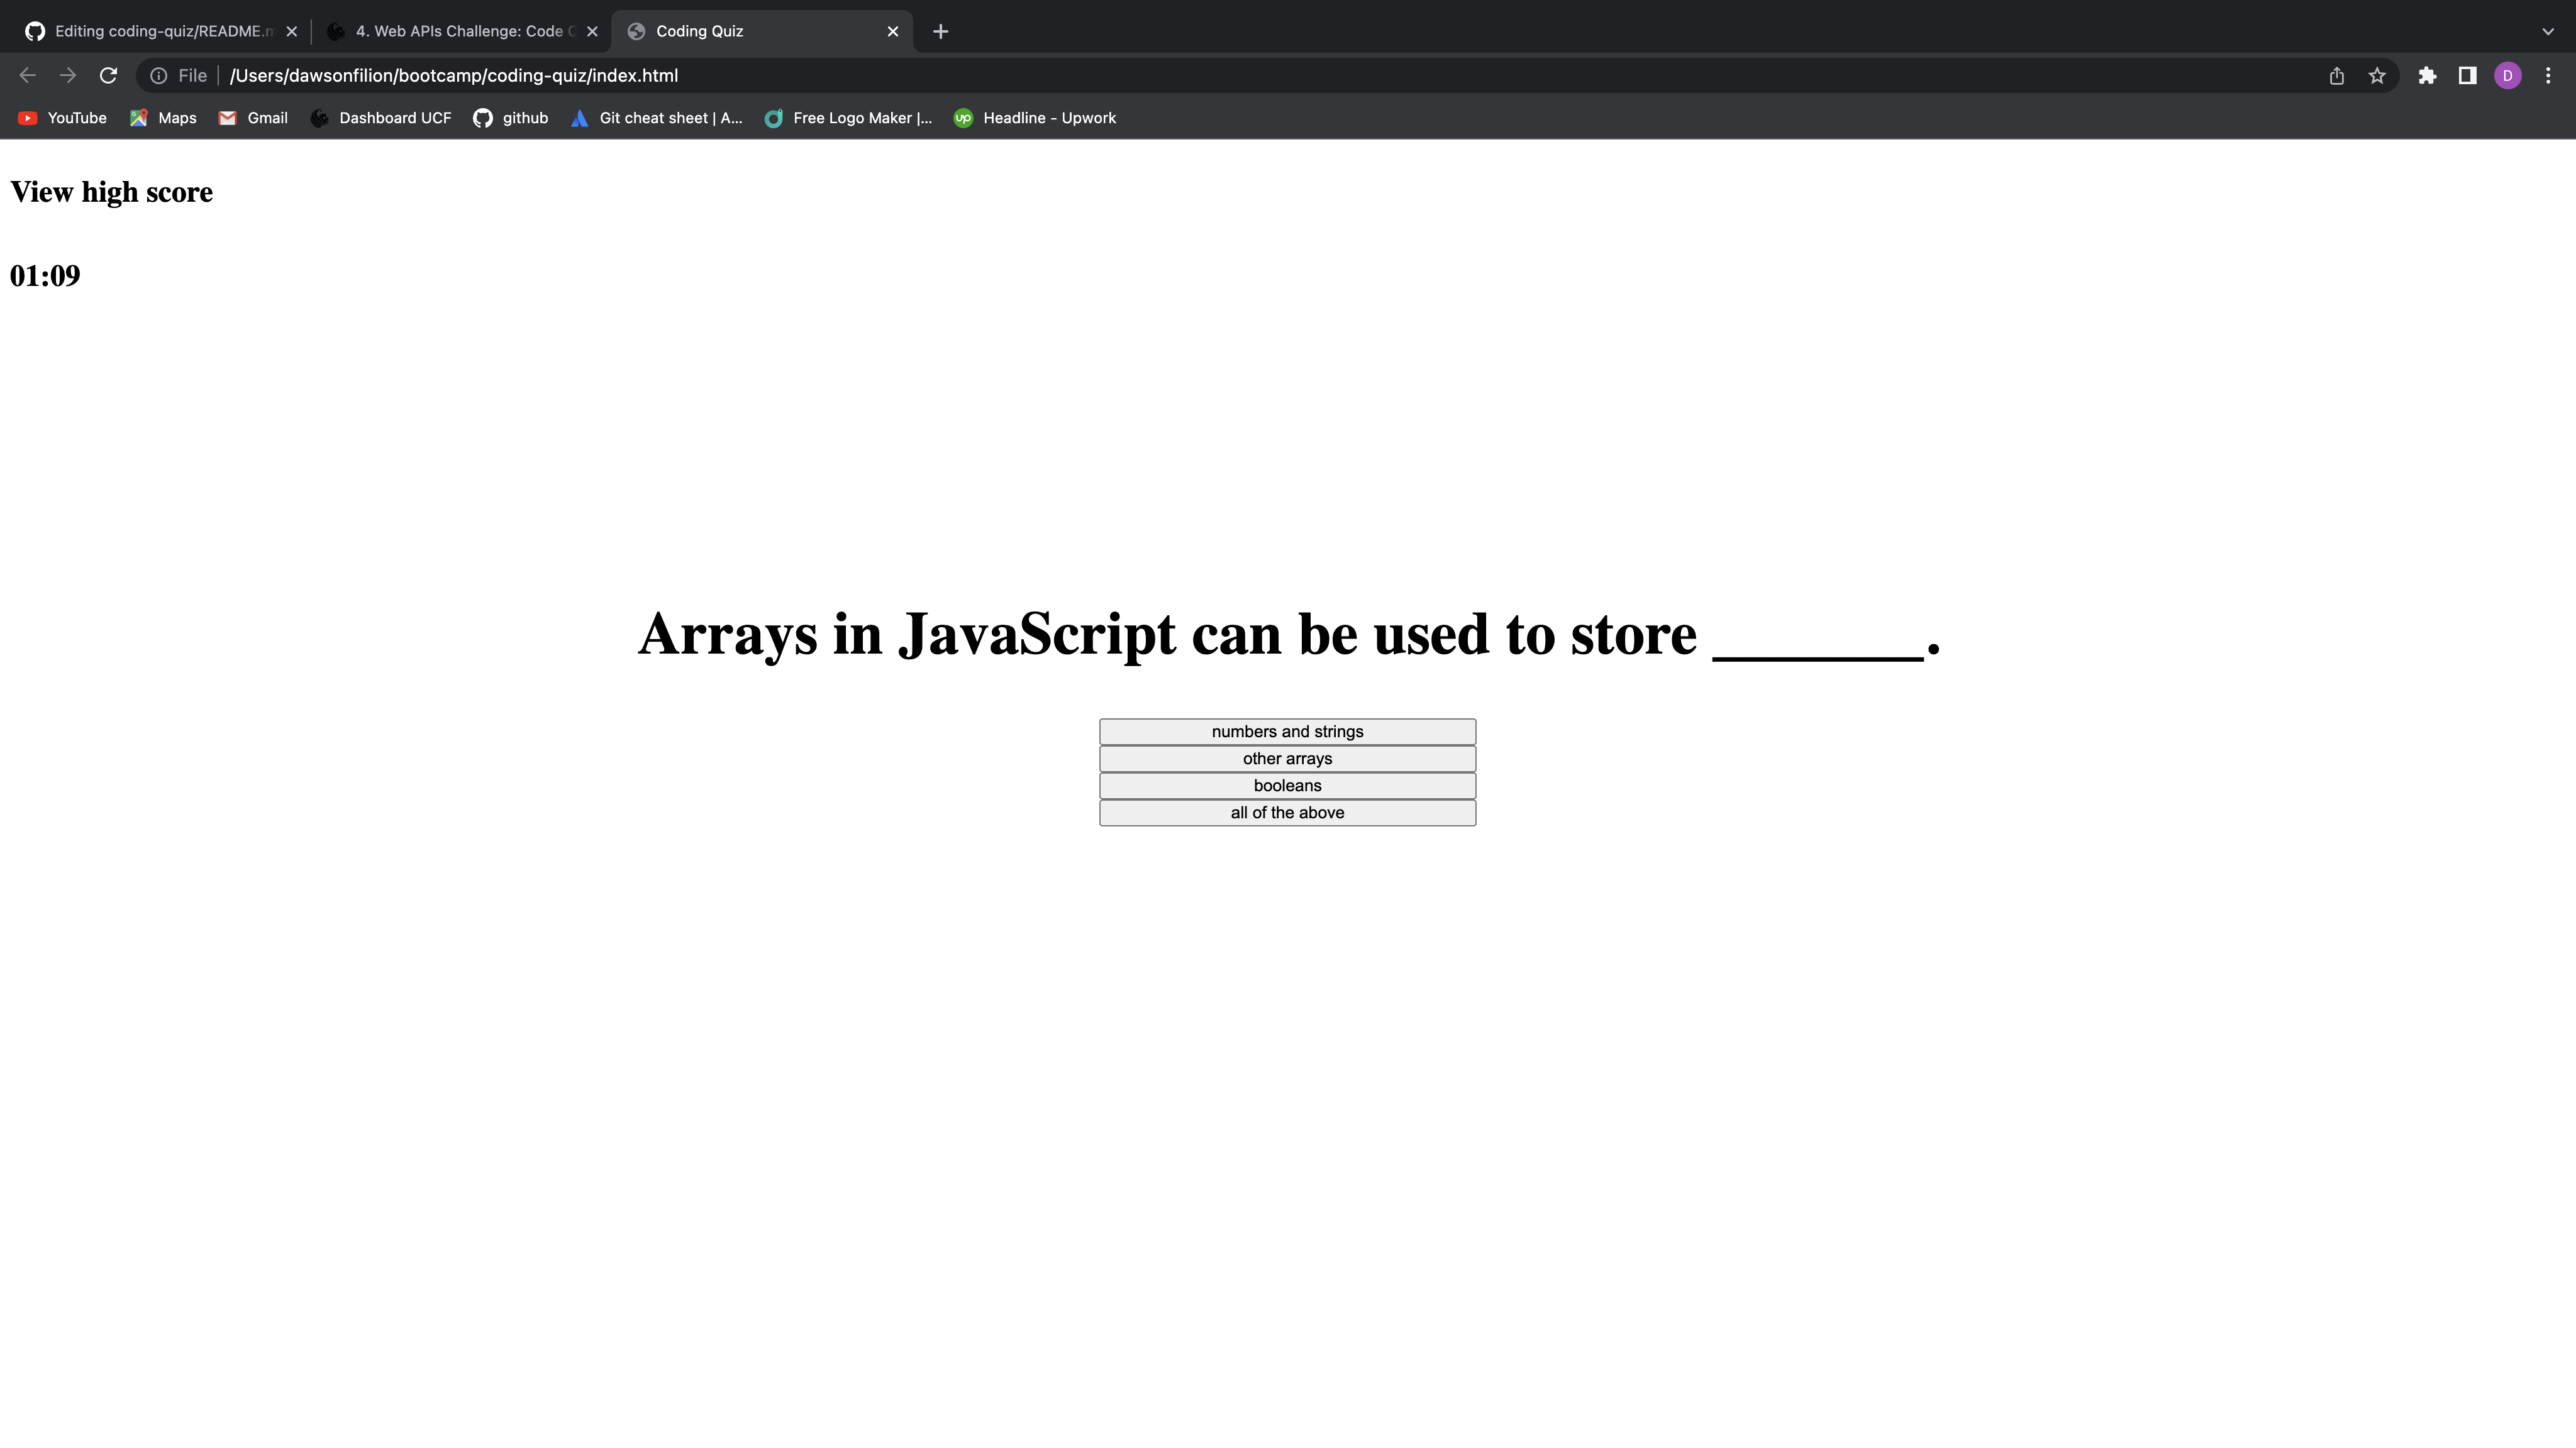Open a new browser tab
This screenshot has width=2576, height=1448.
(939, 31)
